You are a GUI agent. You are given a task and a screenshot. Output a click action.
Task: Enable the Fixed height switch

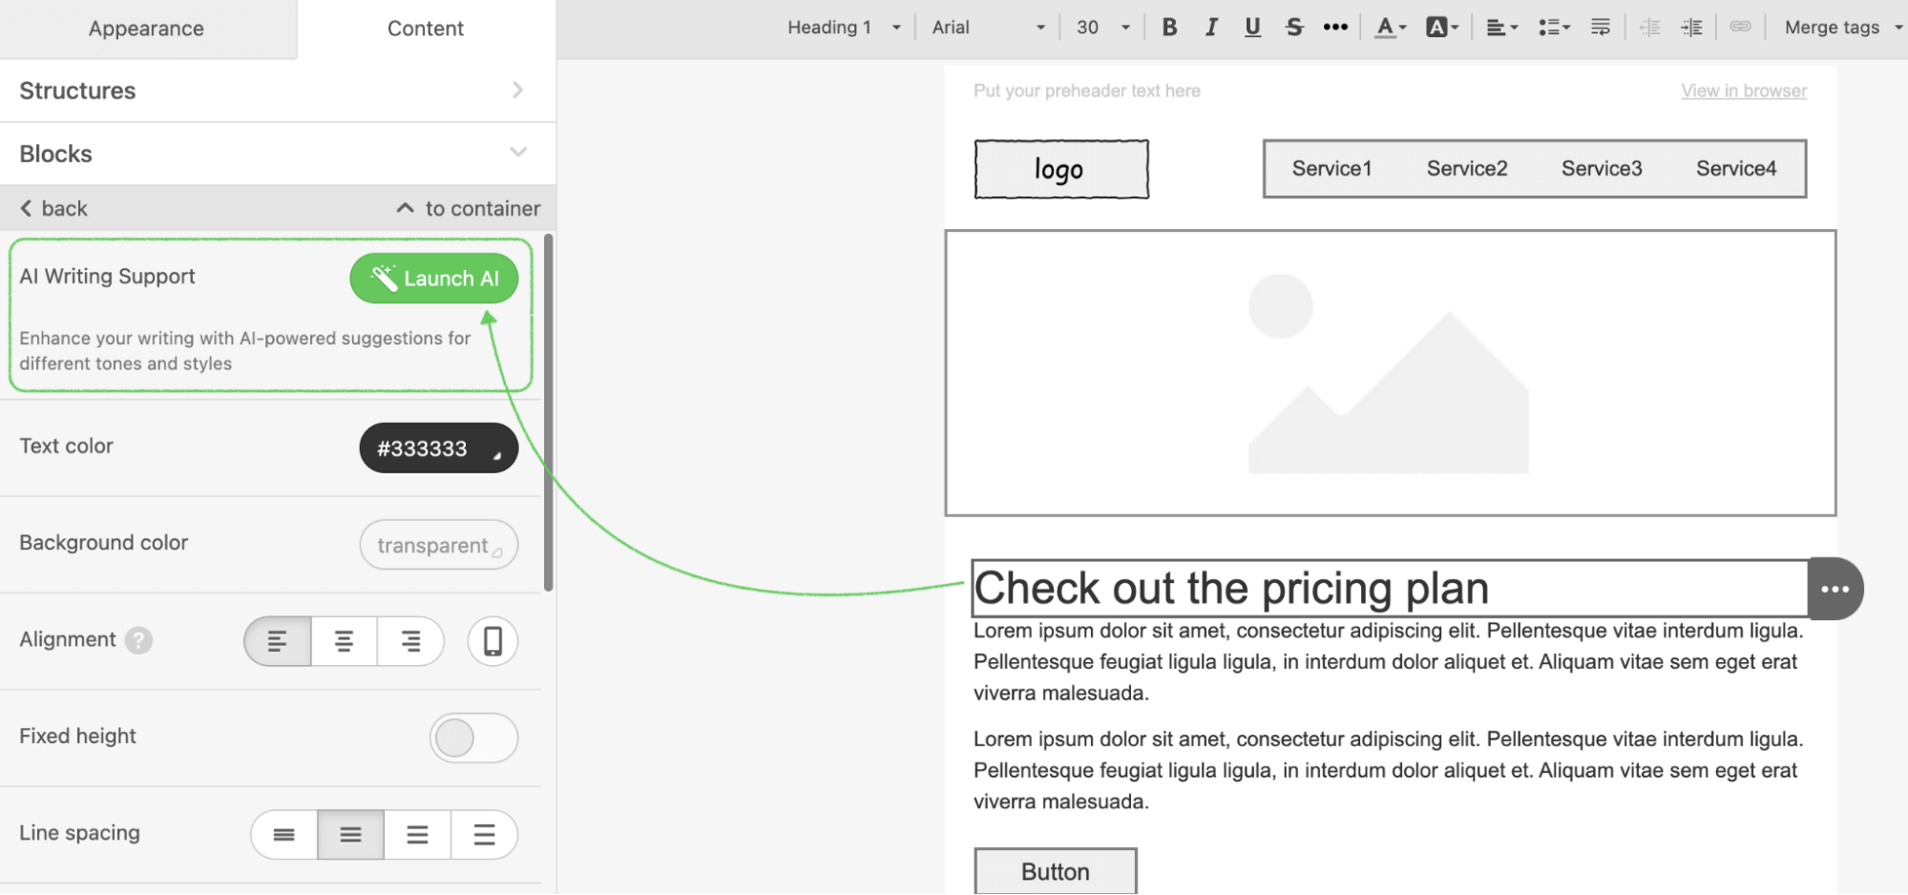[x=473, y=738]
